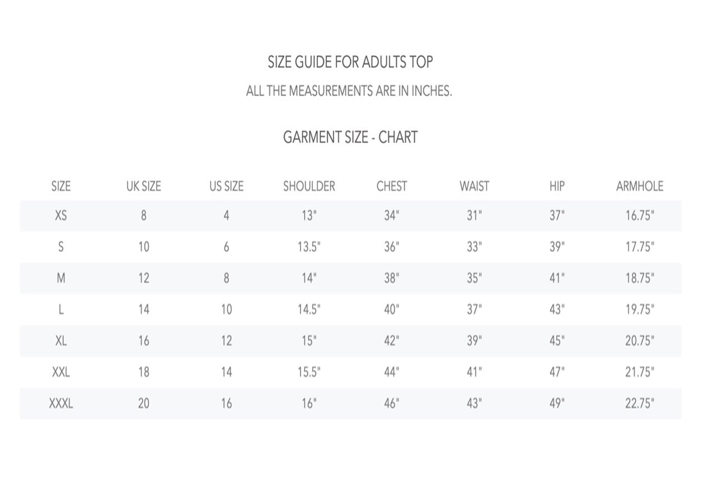Click the XXL UK size 18
Viewport: 719px width, 479px height.
(x=143, y=372)
